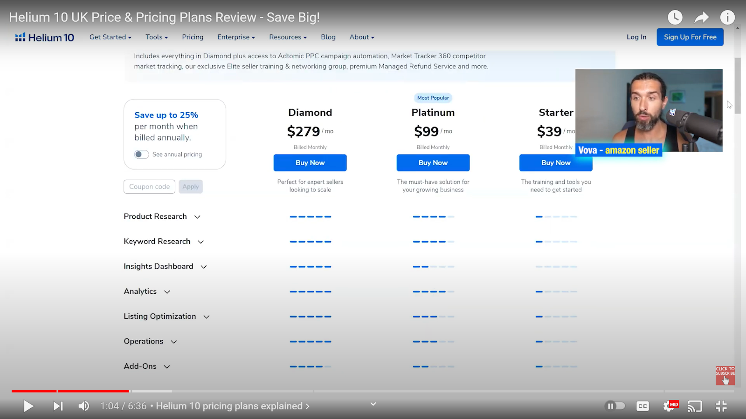Click the $99 Platinum price
This screenshot has width=746, height=419.
[x=426, y=132]
